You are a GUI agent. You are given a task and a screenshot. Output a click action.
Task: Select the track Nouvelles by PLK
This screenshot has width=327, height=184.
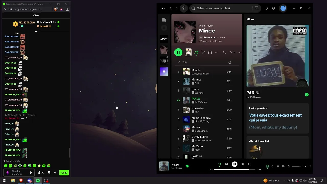pos(207,110)
